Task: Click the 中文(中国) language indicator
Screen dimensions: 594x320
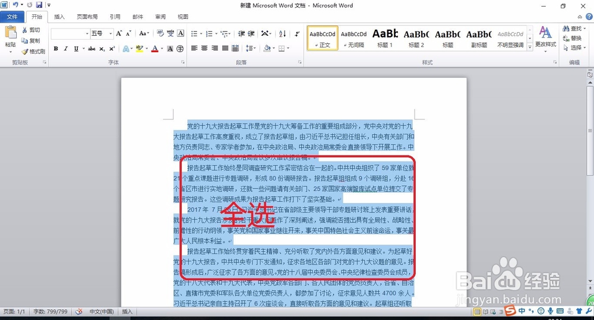Action: (102, 312)
